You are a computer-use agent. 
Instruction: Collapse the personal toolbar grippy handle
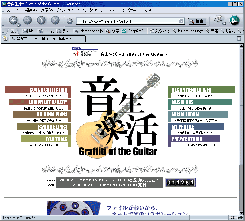coord(3,31)
